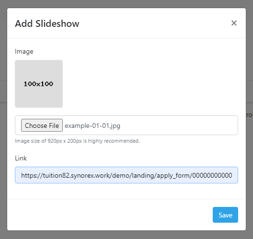Viewport: 253px width, 239px height.
Task: Click the Add Slideshow dialog title
Action: [47, 23]
